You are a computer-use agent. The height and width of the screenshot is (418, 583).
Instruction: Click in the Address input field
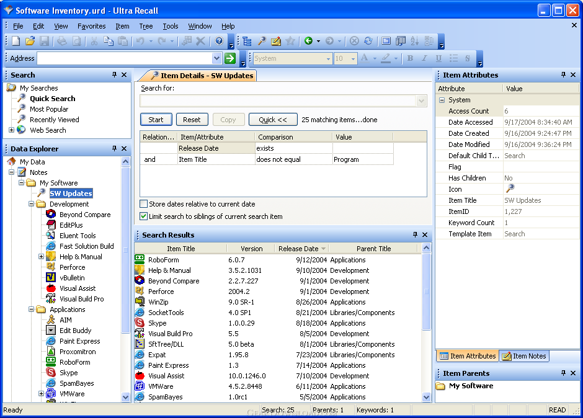coord(125,58)
